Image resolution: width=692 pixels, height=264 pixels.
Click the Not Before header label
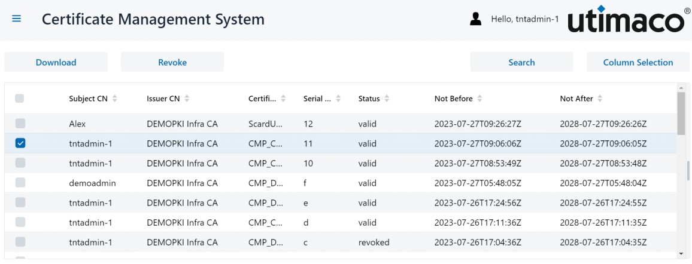pos(453,99)
